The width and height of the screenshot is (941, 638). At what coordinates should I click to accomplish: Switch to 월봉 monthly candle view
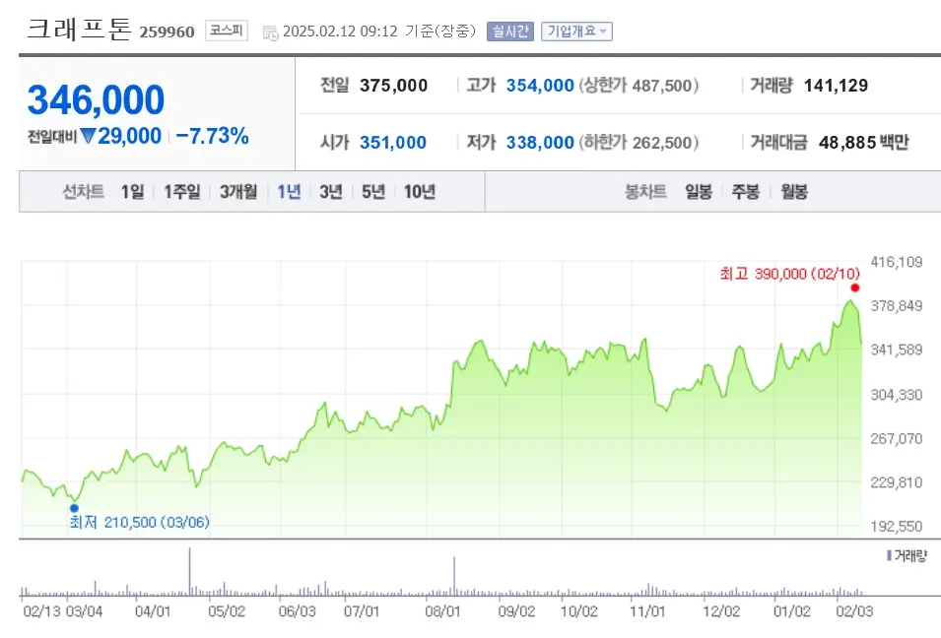[x=794, y=191]
